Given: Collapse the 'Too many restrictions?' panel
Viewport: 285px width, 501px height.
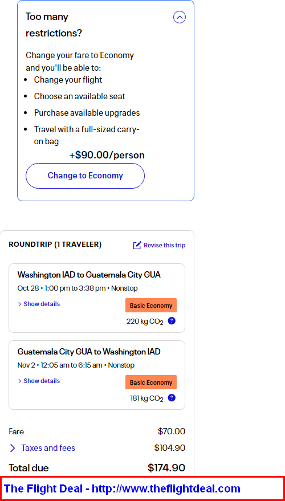Looking at the screenshot, I should (x=180, y=17).
